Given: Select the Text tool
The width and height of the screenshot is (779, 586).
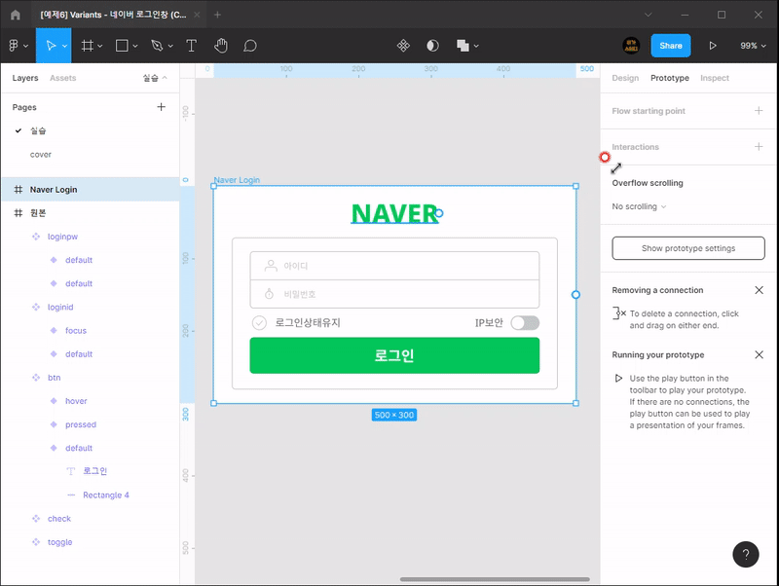Looking at the screenshot, I should [191, 46].
